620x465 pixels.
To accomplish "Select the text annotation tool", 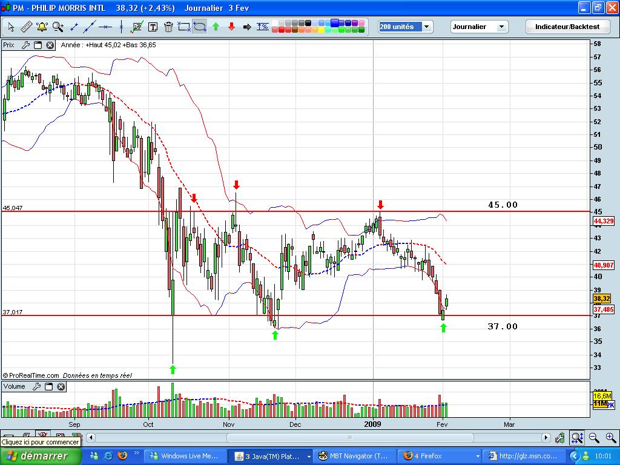I will pyautogui.click(x=153, y=27).
